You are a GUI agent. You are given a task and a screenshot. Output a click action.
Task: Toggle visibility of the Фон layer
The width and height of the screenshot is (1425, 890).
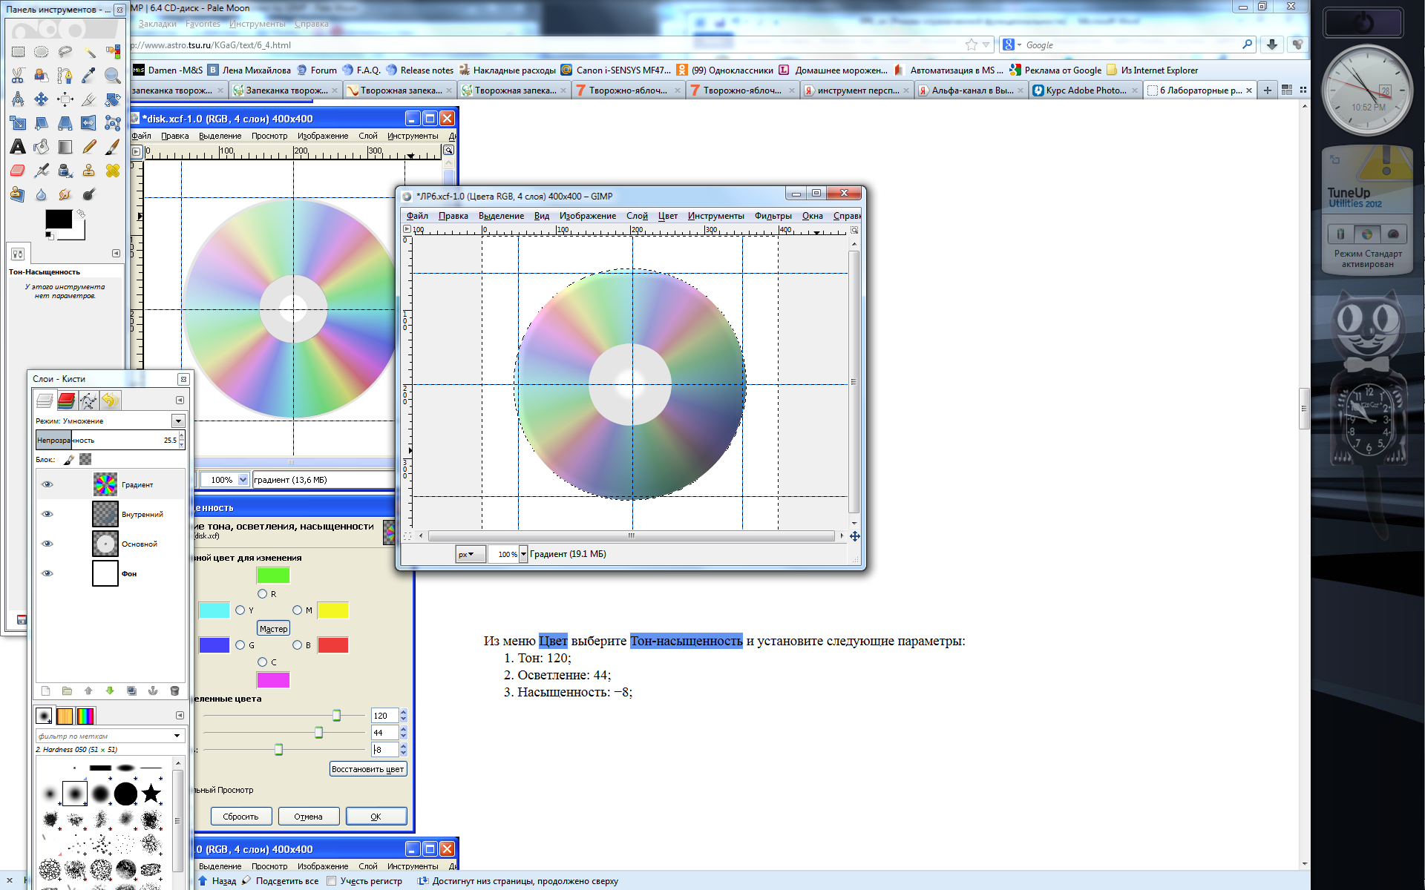click(x=47, y=573)
